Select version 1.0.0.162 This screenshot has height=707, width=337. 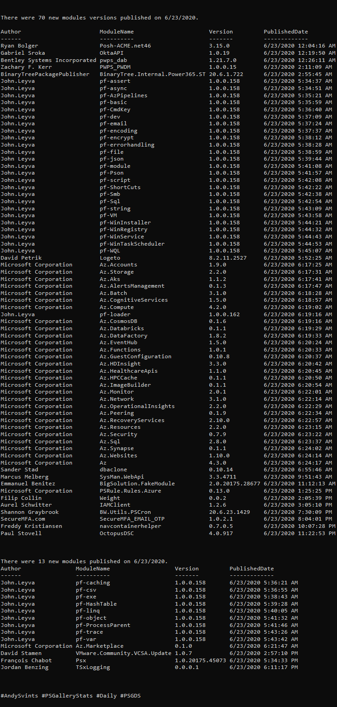pyautogui.click(x=224, y=314)
